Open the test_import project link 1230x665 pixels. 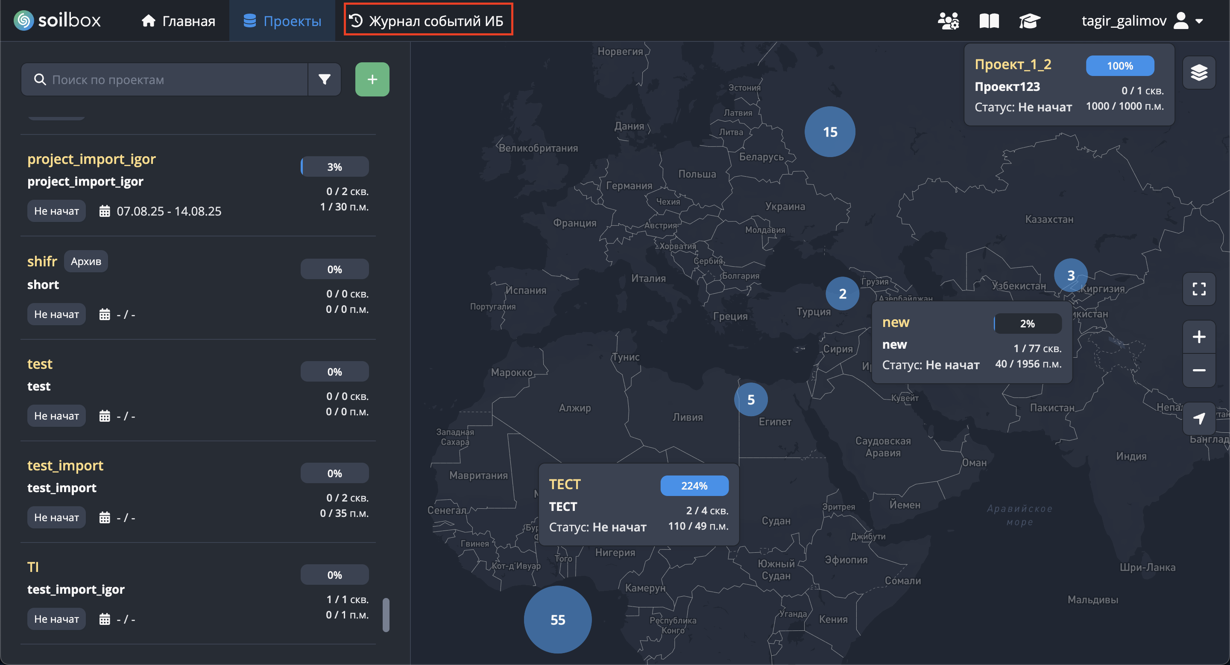[x=65, y=465]
